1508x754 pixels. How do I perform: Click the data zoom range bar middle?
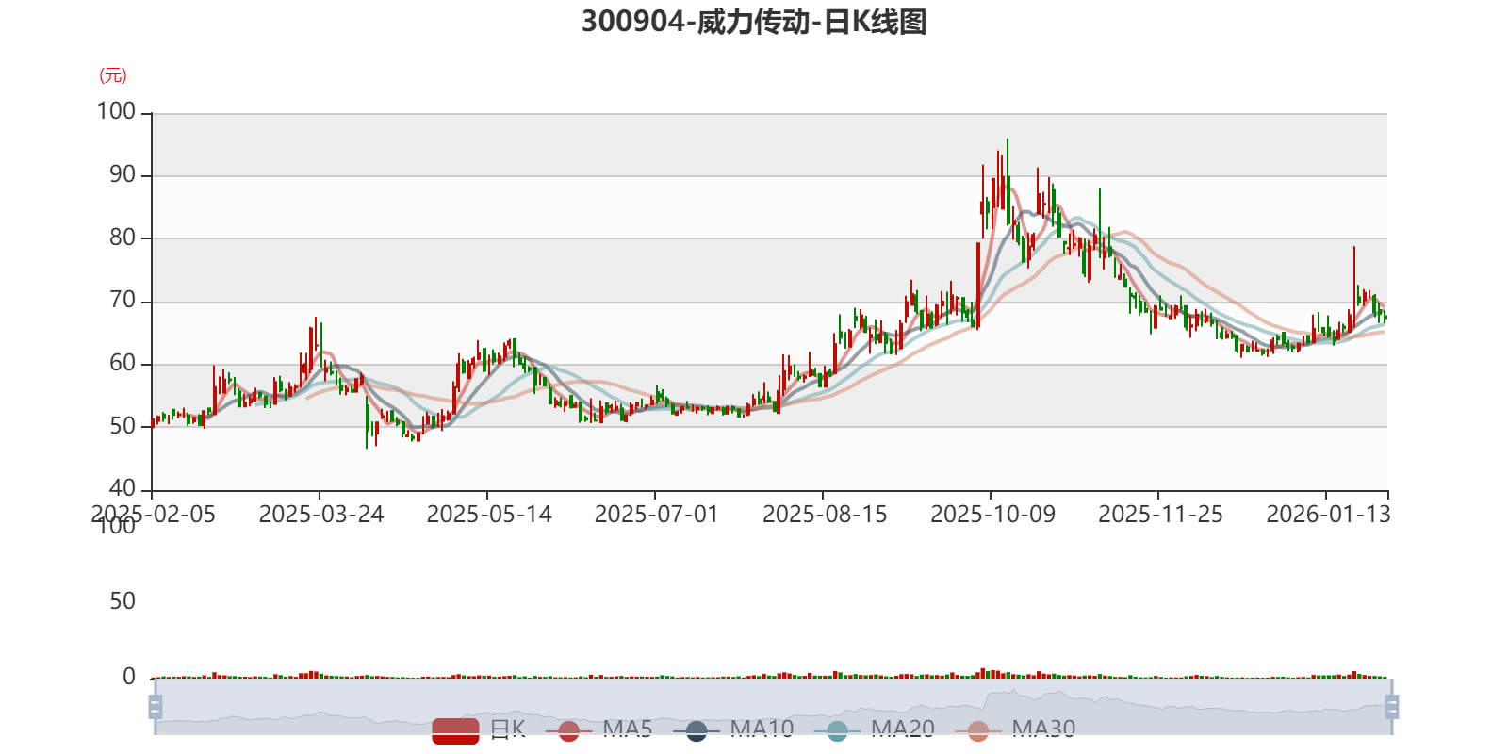pyautogui.click(x=773, y=707)
